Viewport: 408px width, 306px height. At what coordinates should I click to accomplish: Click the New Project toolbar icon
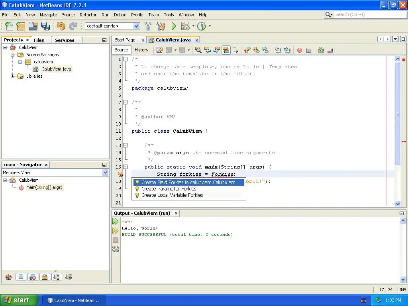point(21,26)
